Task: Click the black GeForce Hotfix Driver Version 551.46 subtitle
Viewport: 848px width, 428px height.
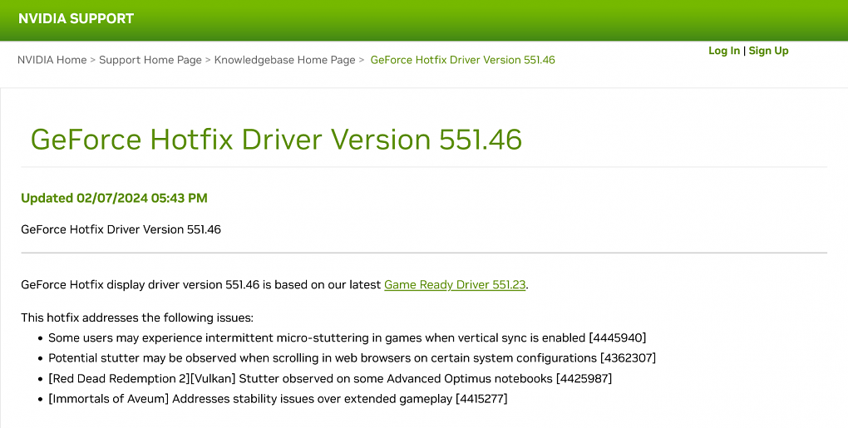Action: click(x=121, y=229)
